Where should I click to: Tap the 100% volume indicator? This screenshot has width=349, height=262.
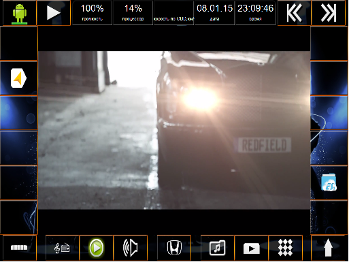point(93,13)
